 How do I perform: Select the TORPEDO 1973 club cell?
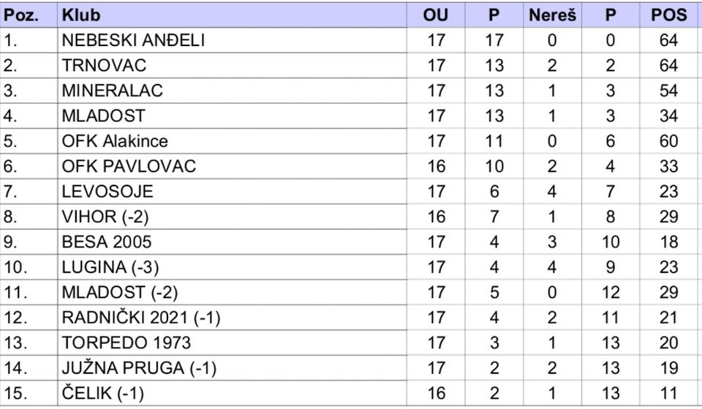click(232, 343)
